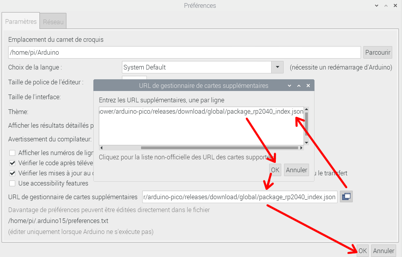Click the 'Taille de l'interface:' label
402x257 pixels.
[34, 97]
